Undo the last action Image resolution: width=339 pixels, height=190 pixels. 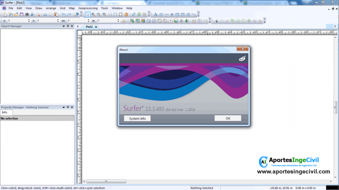pos(64,15)
